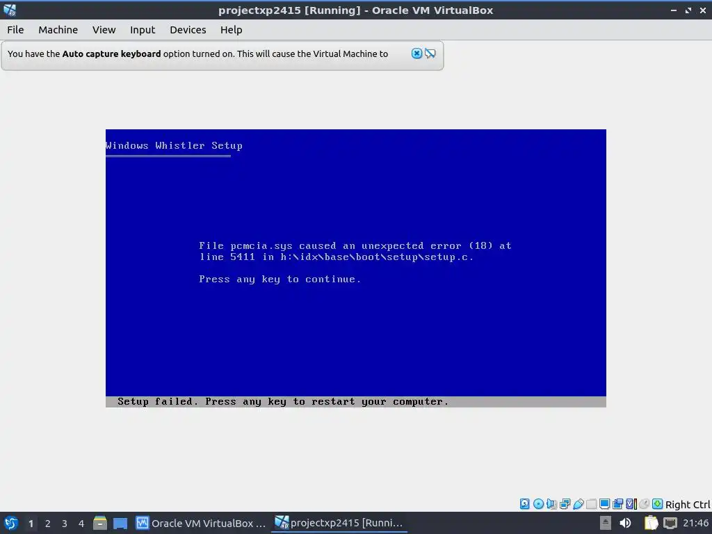This screenshot has height=534, width=712.
Task: Switch to workspace 4
Action: (x=81, y=524)
